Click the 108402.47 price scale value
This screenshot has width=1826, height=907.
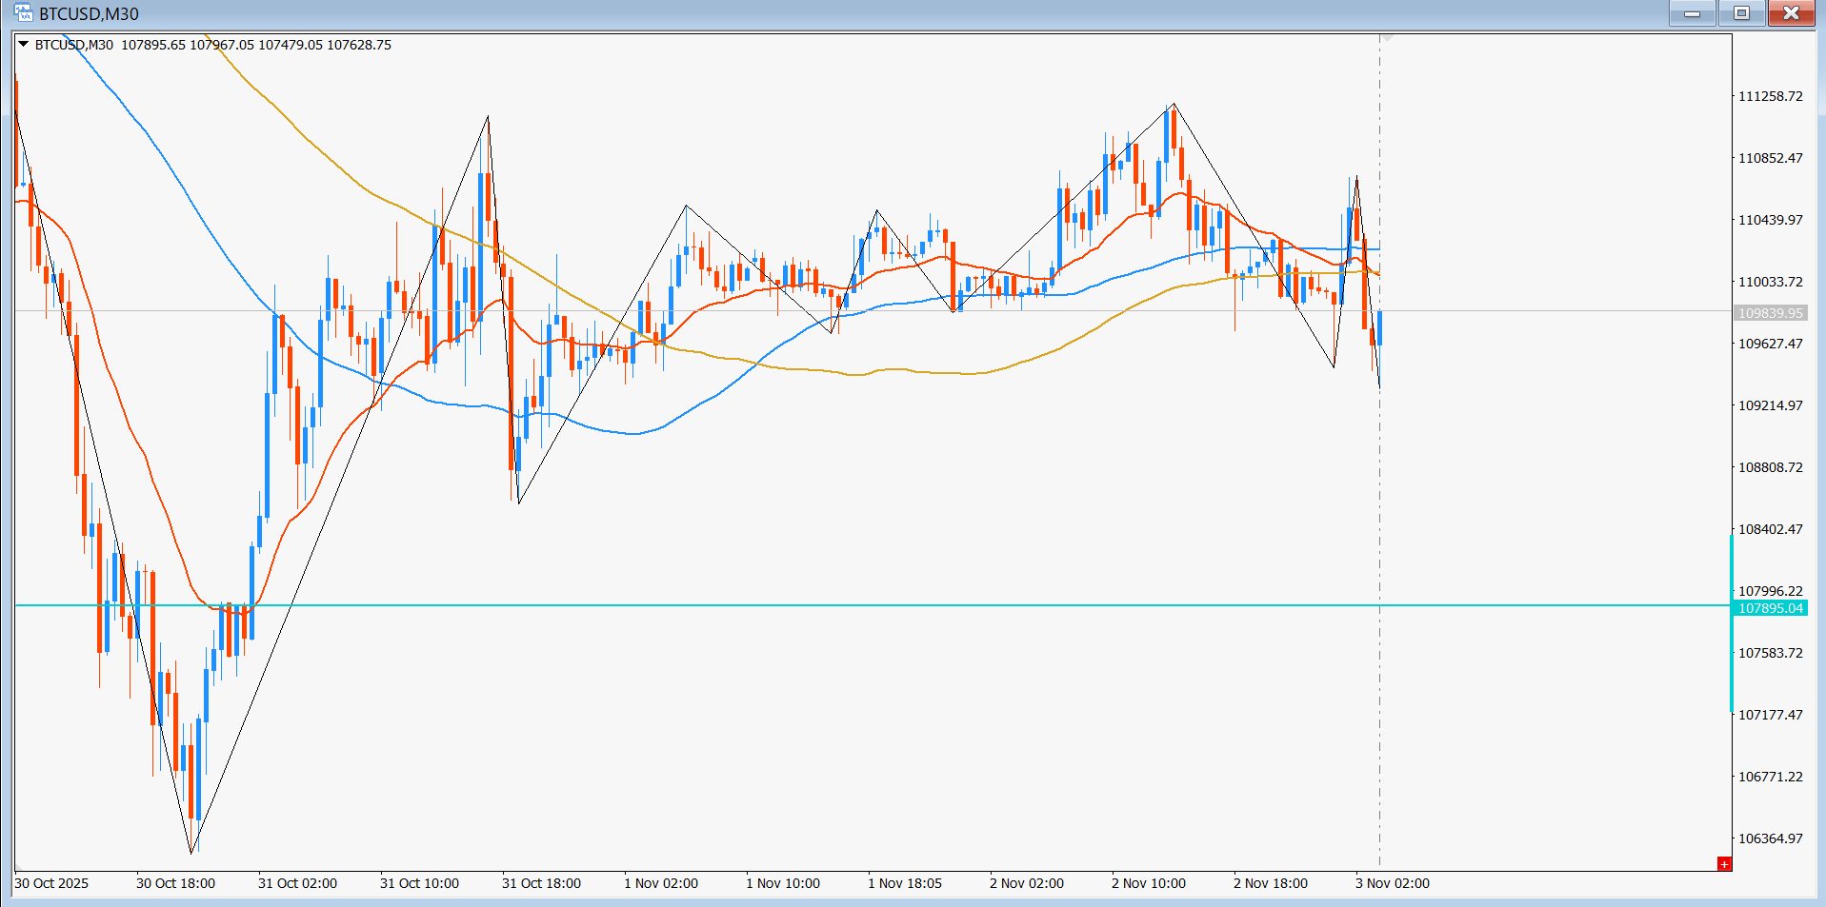tap(1770, 529)
